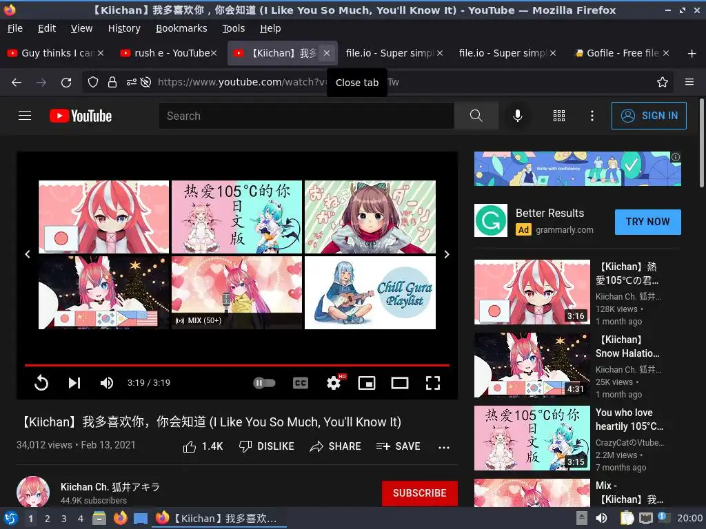Go to YouTube home via logo
This screenshot has width=706, height=529.
(x=81, y=116)
